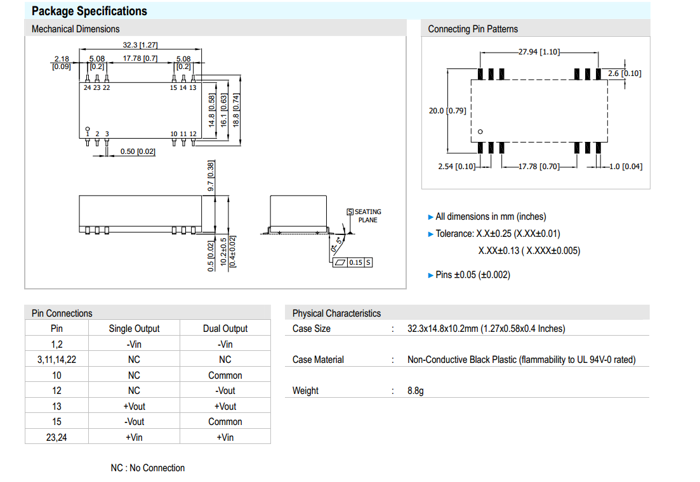Click the '23,24' pin row cell
This screenshot has width=700, height=482.
[x=57, y=437]
